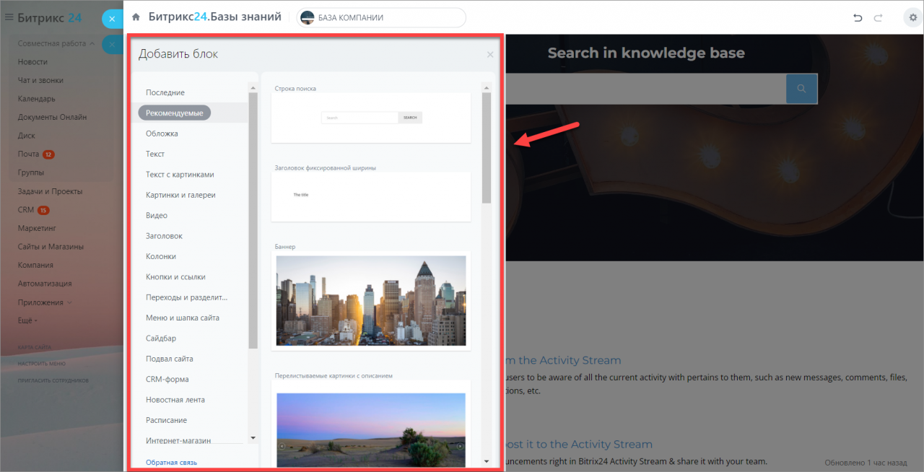Open Документы Онлайн in sidebar
The height and width of the screenshot is (472, 924).
52,118
